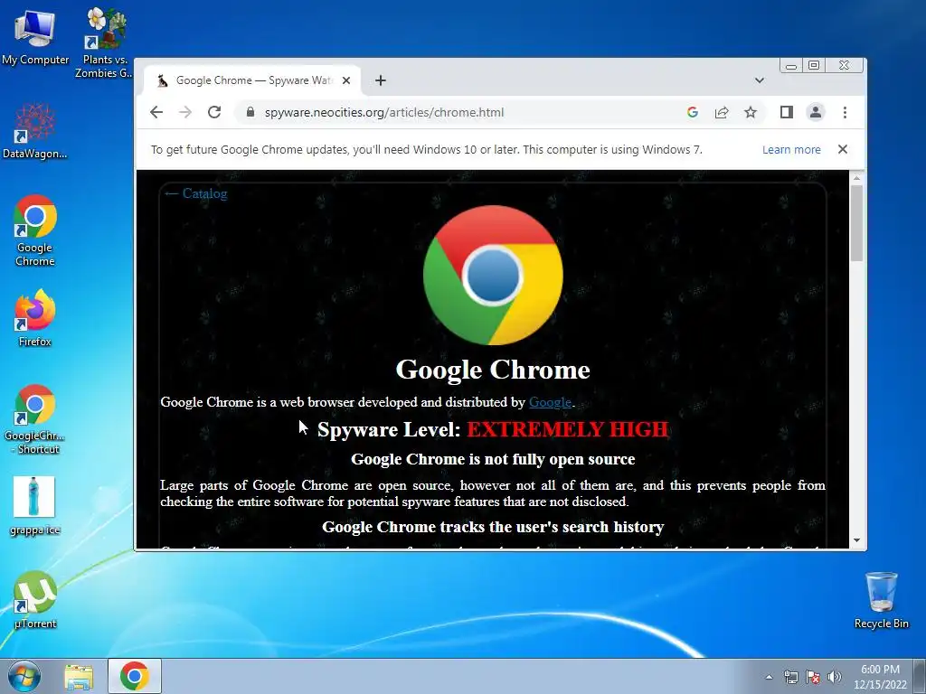Click the Chrome taskbar button
Viewport: 926px width, 694px height.
135,676
